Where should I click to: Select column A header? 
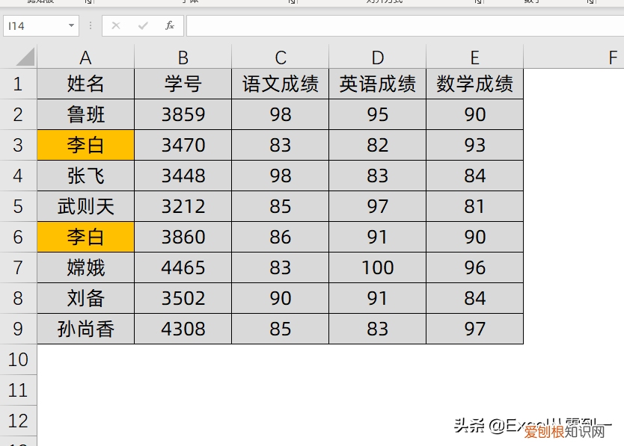85,56
